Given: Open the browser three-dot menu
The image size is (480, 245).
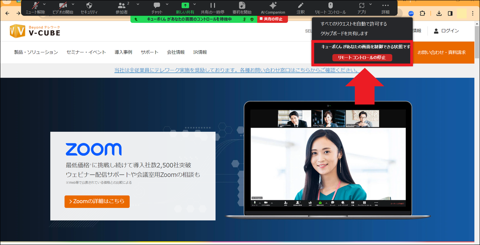Looking at the screenshot, I should coord(473,13).
